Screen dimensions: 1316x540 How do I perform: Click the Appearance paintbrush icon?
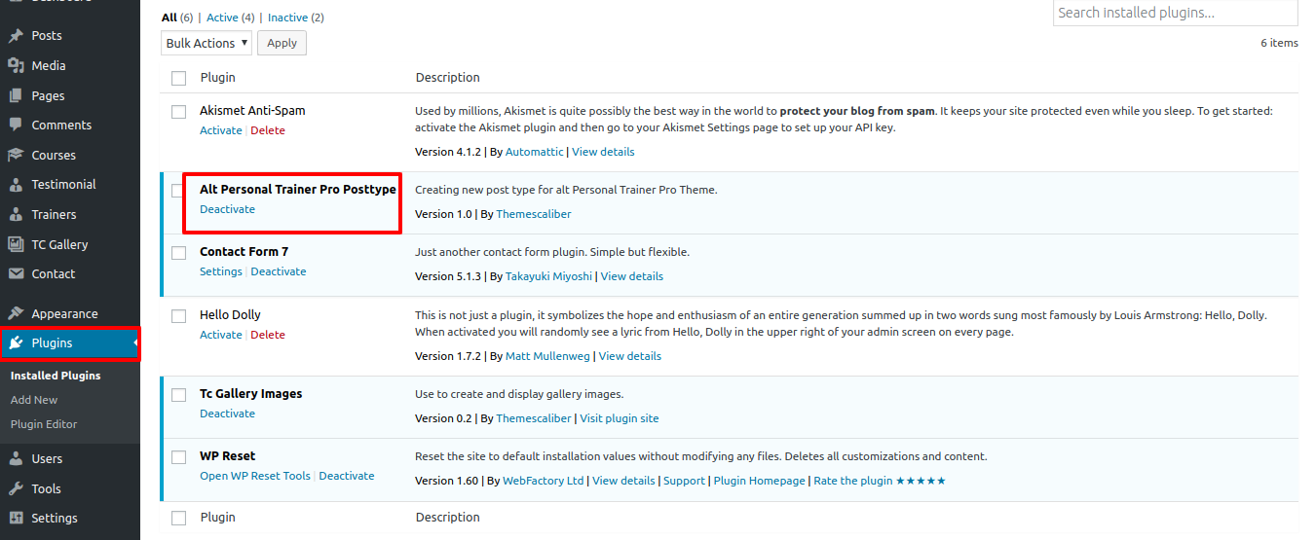[x=16, y=314]
